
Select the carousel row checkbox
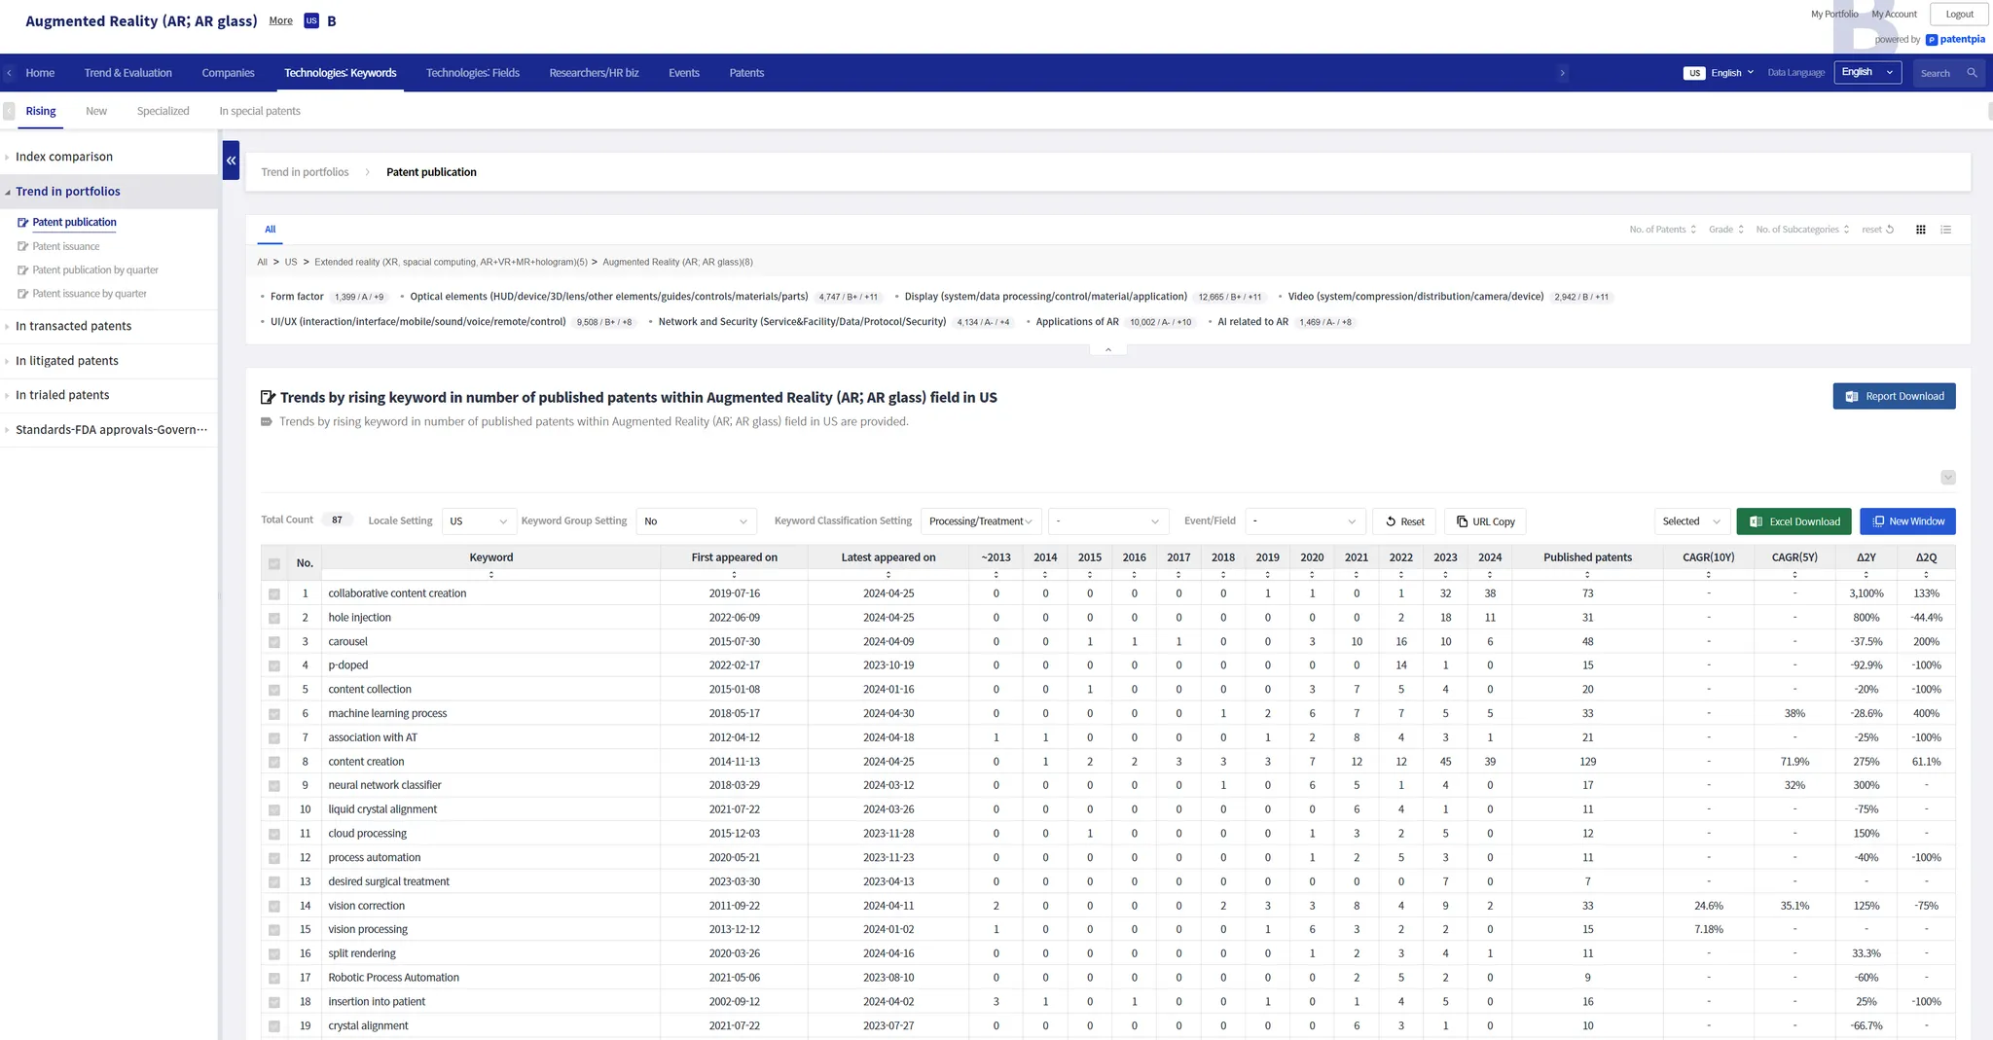pyautogui.click(x=274, y=642)
